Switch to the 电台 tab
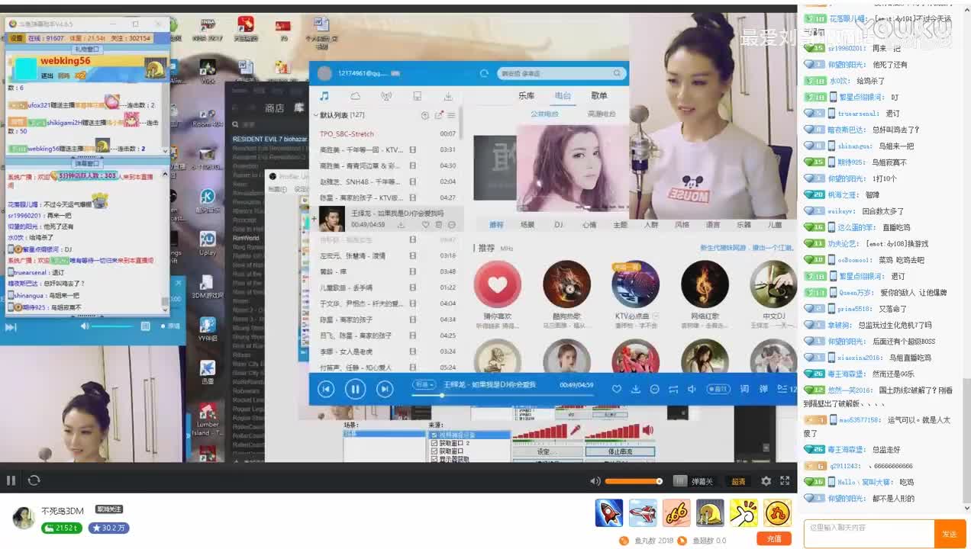 pyautogui.click(x=563, y=96)
